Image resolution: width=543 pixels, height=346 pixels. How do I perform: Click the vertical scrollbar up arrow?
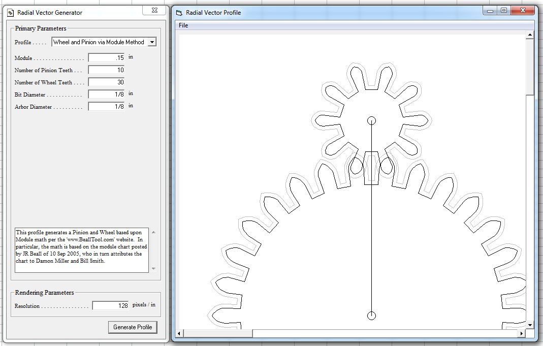(x=529, y=34)
